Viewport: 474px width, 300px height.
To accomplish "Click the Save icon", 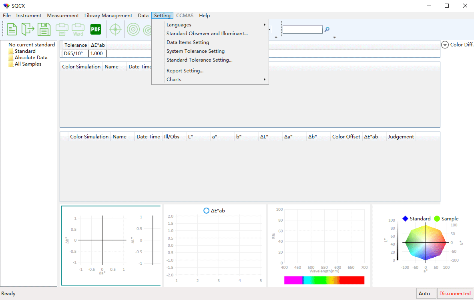I will tap(44, 29).
